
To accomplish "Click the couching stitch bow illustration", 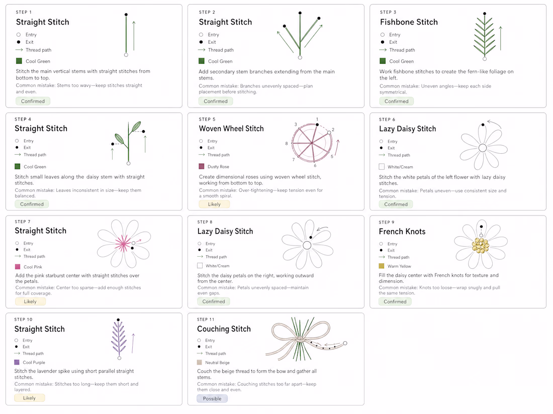I will point(306,339).
